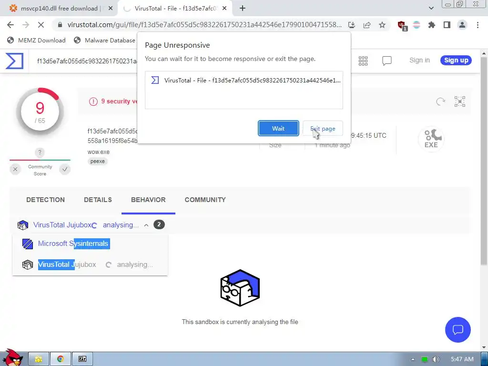Open the Chrome three-dot menu

pyautogui.click(x=478, y=25)
